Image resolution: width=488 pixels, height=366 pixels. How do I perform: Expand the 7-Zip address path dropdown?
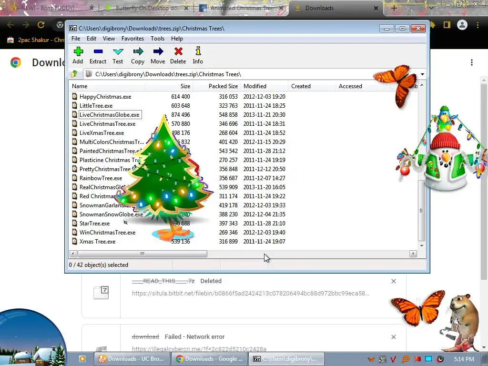coord(422,74)
